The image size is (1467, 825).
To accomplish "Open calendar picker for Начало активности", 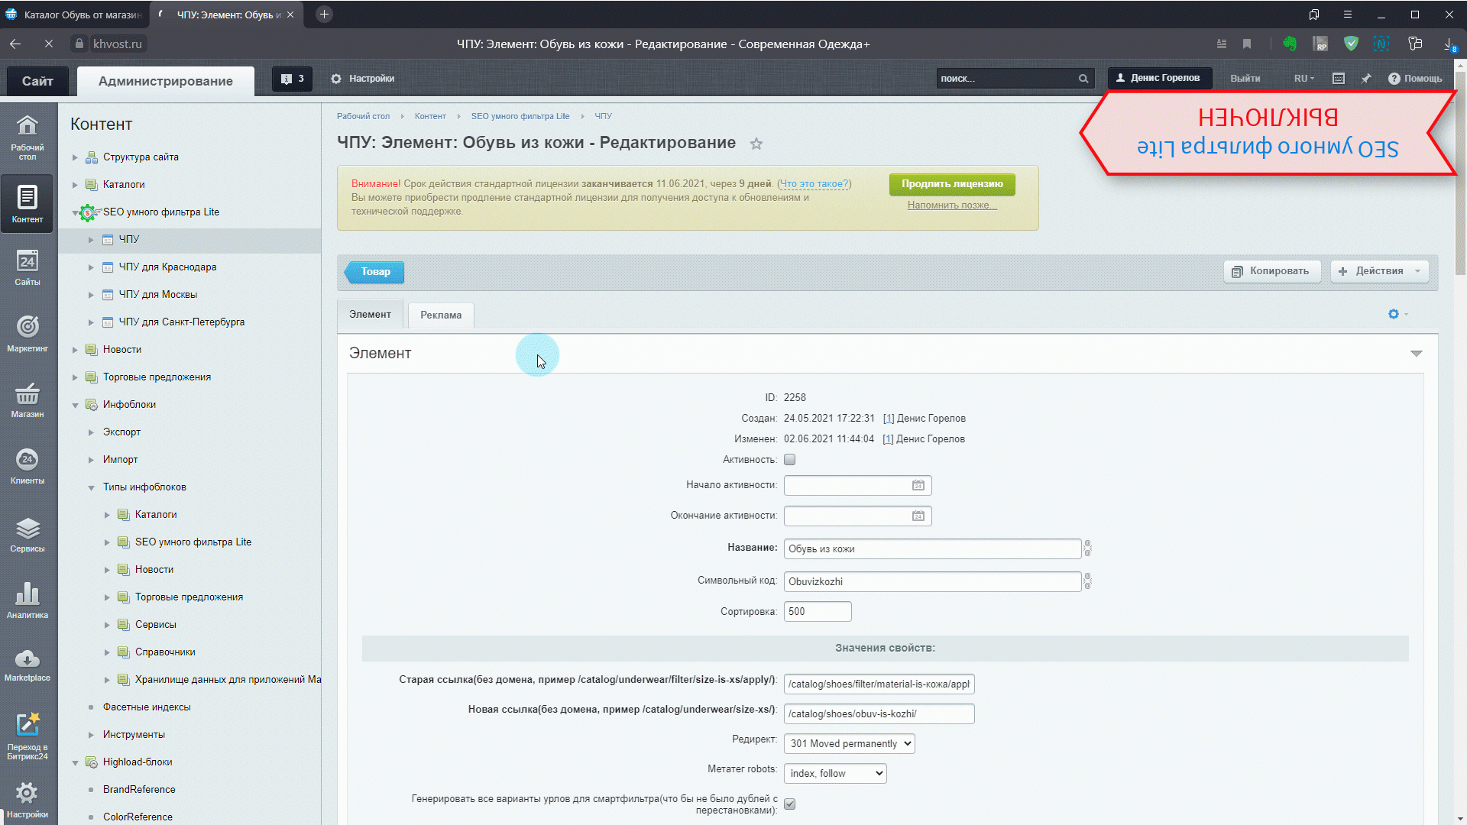I will pos(918,485).
